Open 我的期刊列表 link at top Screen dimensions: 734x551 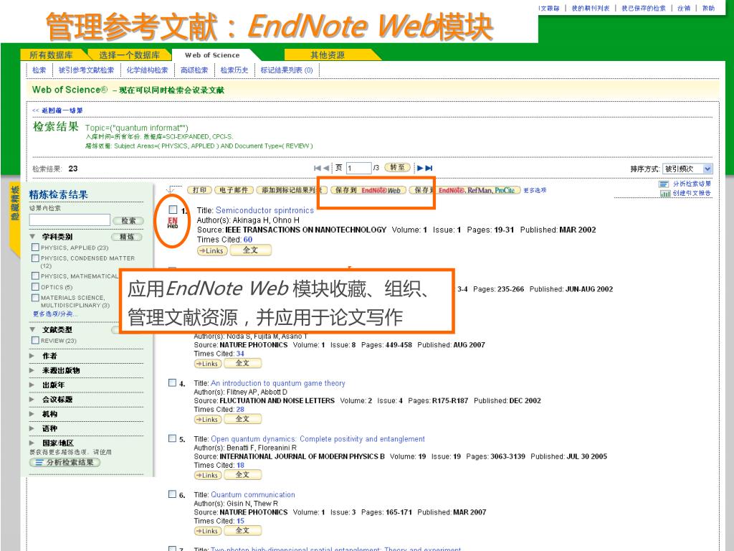click(591, 8)
